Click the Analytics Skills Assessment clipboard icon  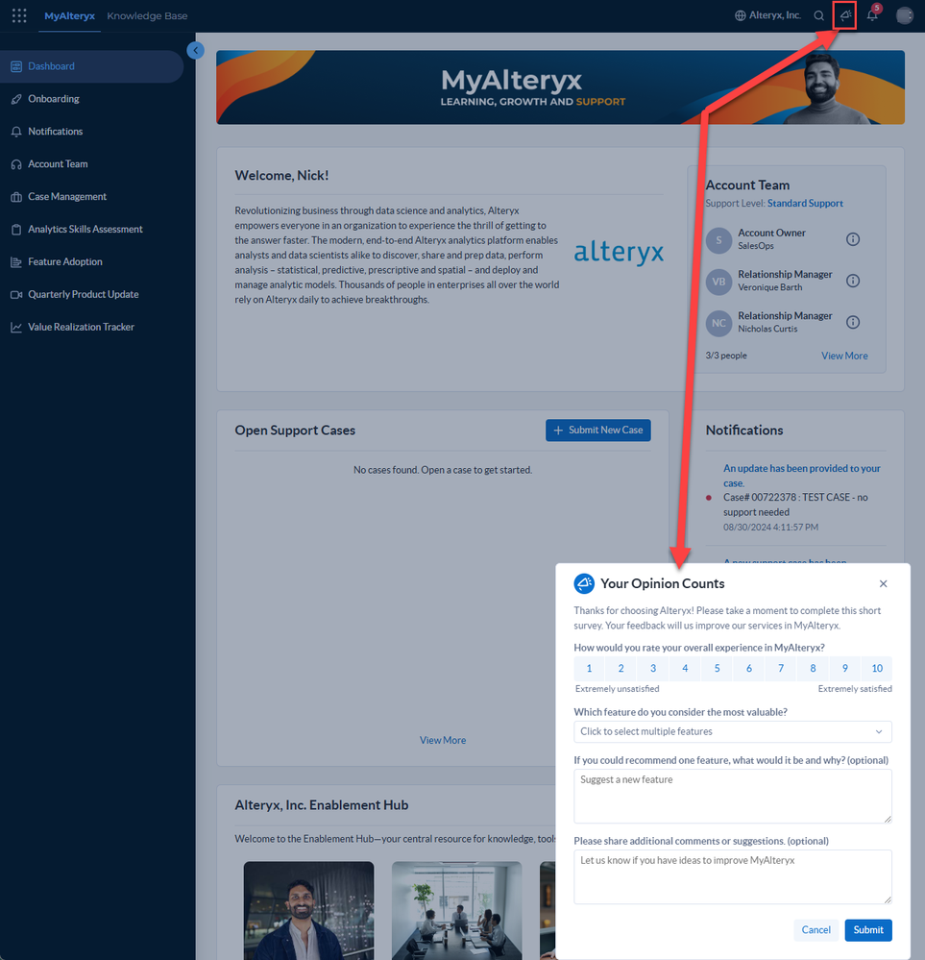click(16, 229)
